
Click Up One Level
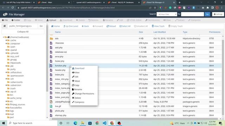pyautogui.click(x=71, y=26)
